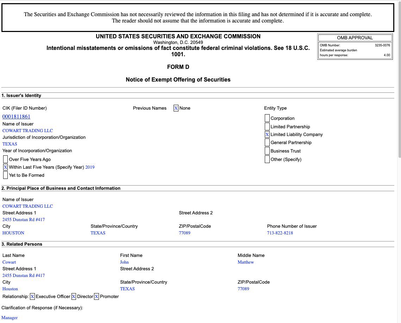Click the 3. Related Persons section header
This screenshot has width=401, height=323.
tap(22, 244)
